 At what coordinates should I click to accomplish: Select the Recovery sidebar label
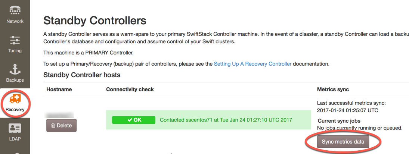point(15,110)
